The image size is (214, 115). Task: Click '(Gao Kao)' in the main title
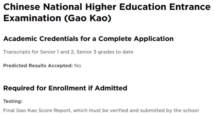(88, 18)
